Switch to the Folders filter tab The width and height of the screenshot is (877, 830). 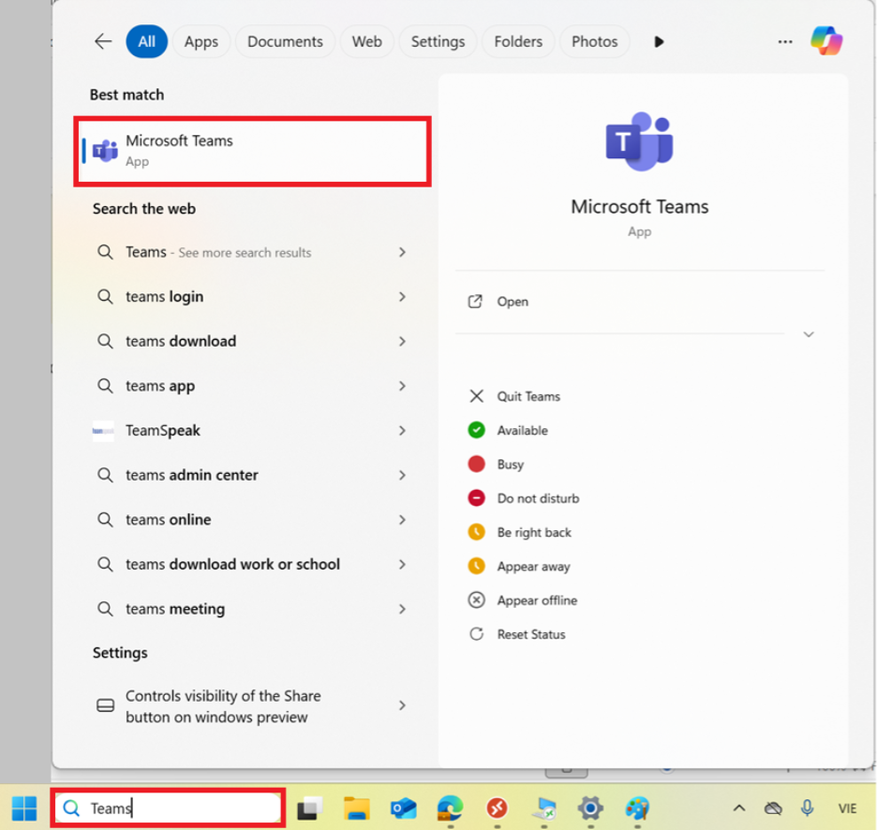(518, 41)
